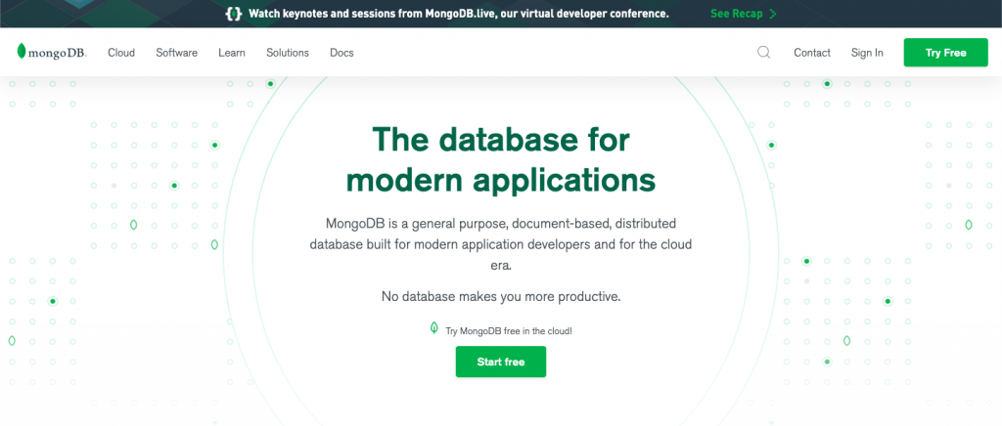Click the Contact link

[812, 53]
